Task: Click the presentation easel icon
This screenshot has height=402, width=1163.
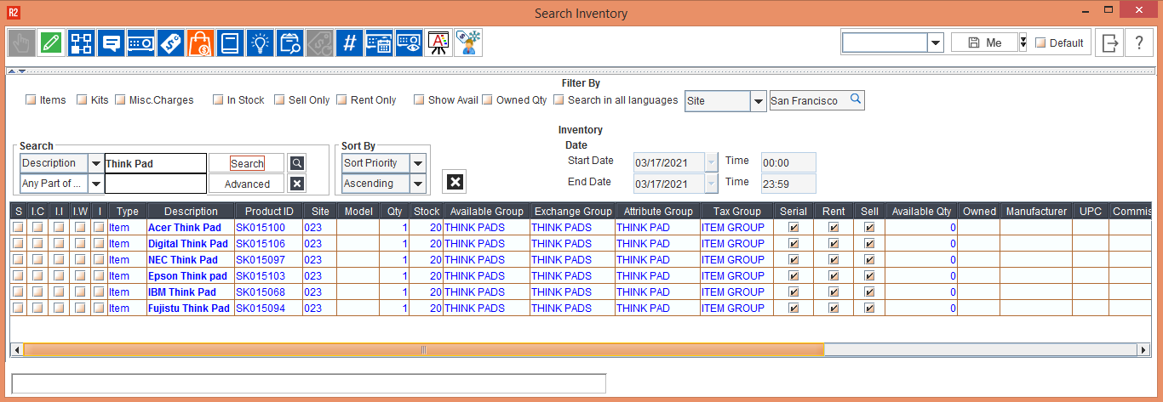Action: coord(438,42)
